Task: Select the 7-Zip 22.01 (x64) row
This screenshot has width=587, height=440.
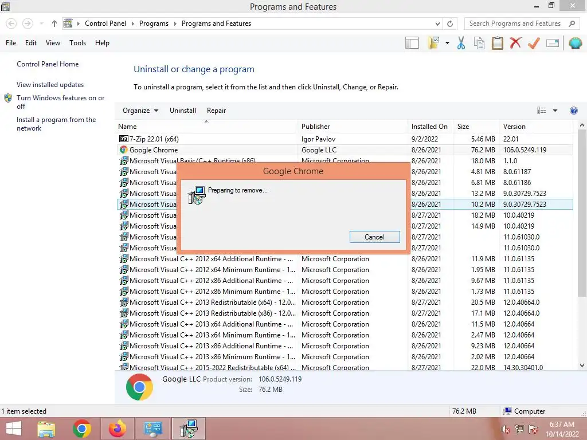Action: point(345,139)
